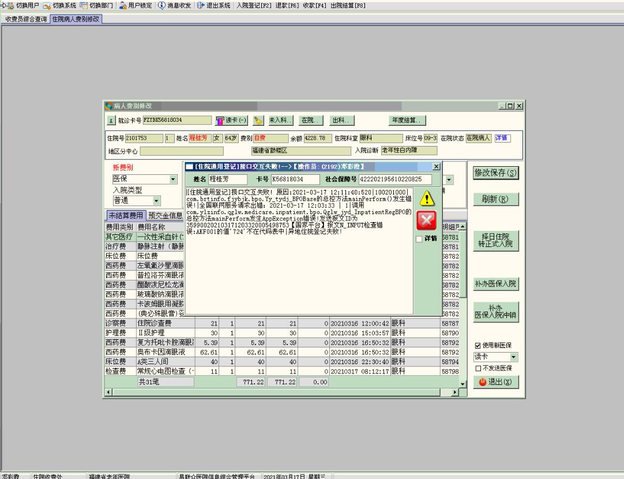The height and width of the screenshot is (479, 624).
Task: Enable the 不发送医保 checkbox
Action: [478, 369]
